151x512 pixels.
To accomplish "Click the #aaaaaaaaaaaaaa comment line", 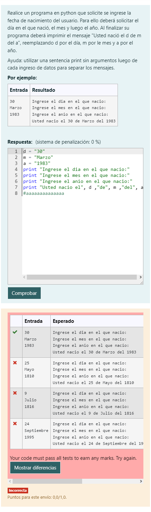I will coord(44,193).
